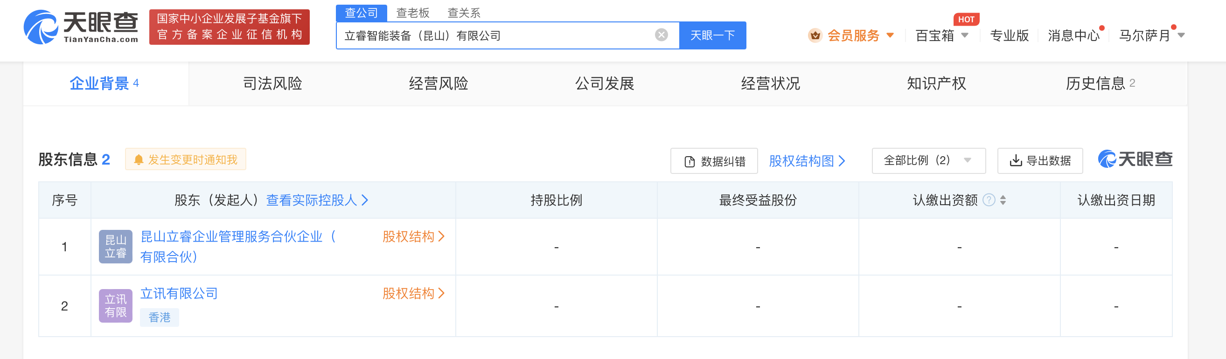This screenshot has height=359, width=1226.
Task: Clear the search box with the X icon
Action: [x=661, y=35]
